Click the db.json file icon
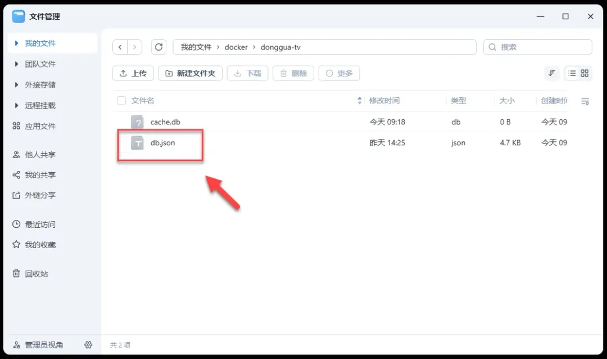 tap(137, 143)
